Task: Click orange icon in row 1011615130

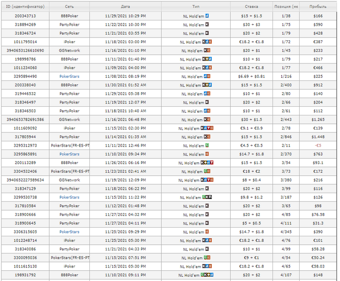Action: coord(210,266)
